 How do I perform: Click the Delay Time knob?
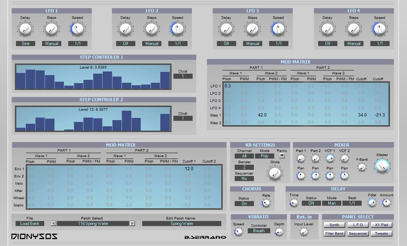(294, 203)
